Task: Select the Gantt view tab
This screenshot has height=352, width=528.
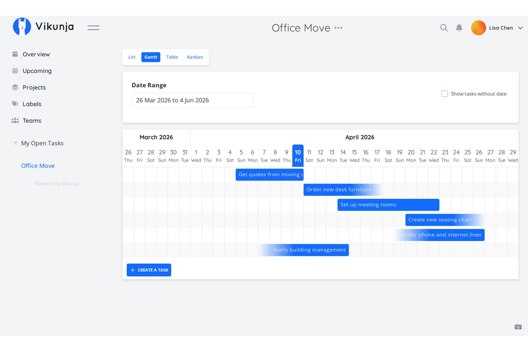Action: click(x=151, y=57)
